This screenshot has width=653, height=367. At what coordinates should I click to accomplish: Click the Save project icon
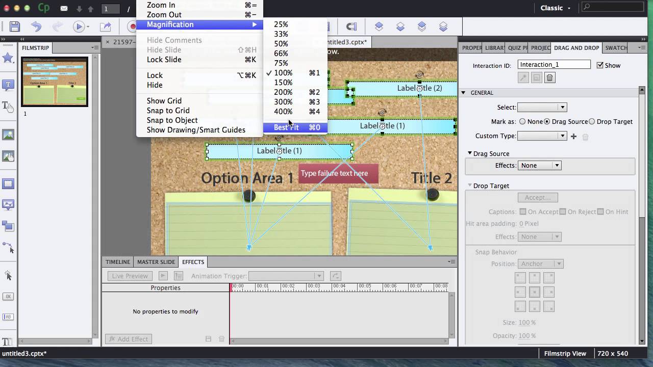15,27
